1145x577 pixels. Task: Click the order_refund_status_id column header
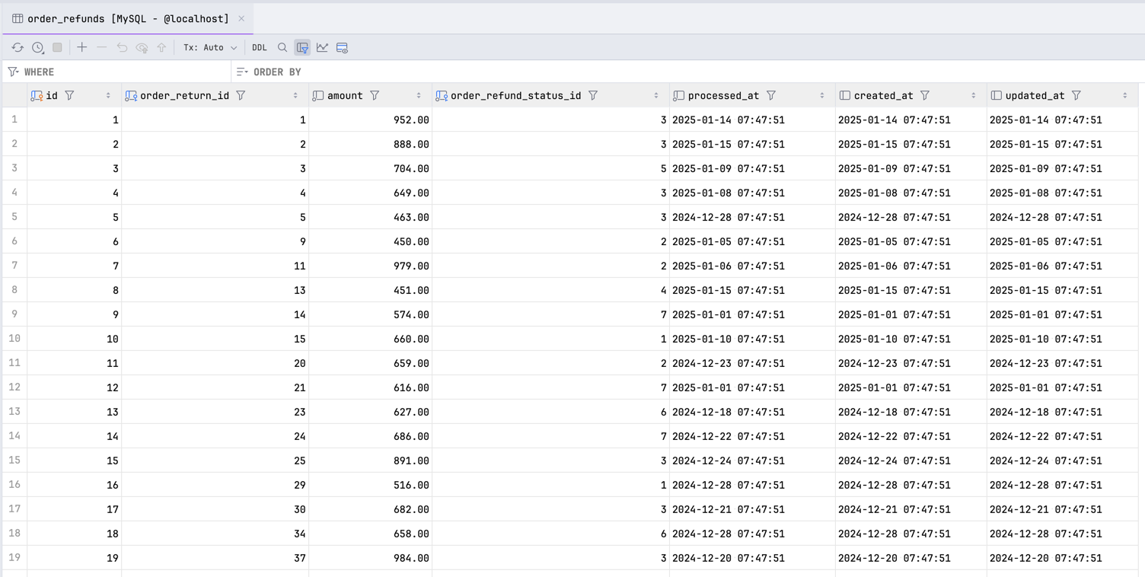pyautogui.click(x=515, y=95)
